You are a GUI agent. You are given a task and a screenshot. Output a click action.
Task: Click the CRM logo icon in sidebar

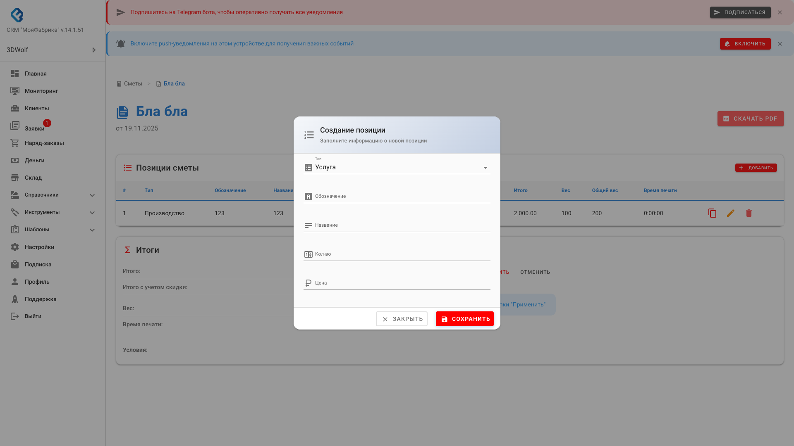[17, 15]
